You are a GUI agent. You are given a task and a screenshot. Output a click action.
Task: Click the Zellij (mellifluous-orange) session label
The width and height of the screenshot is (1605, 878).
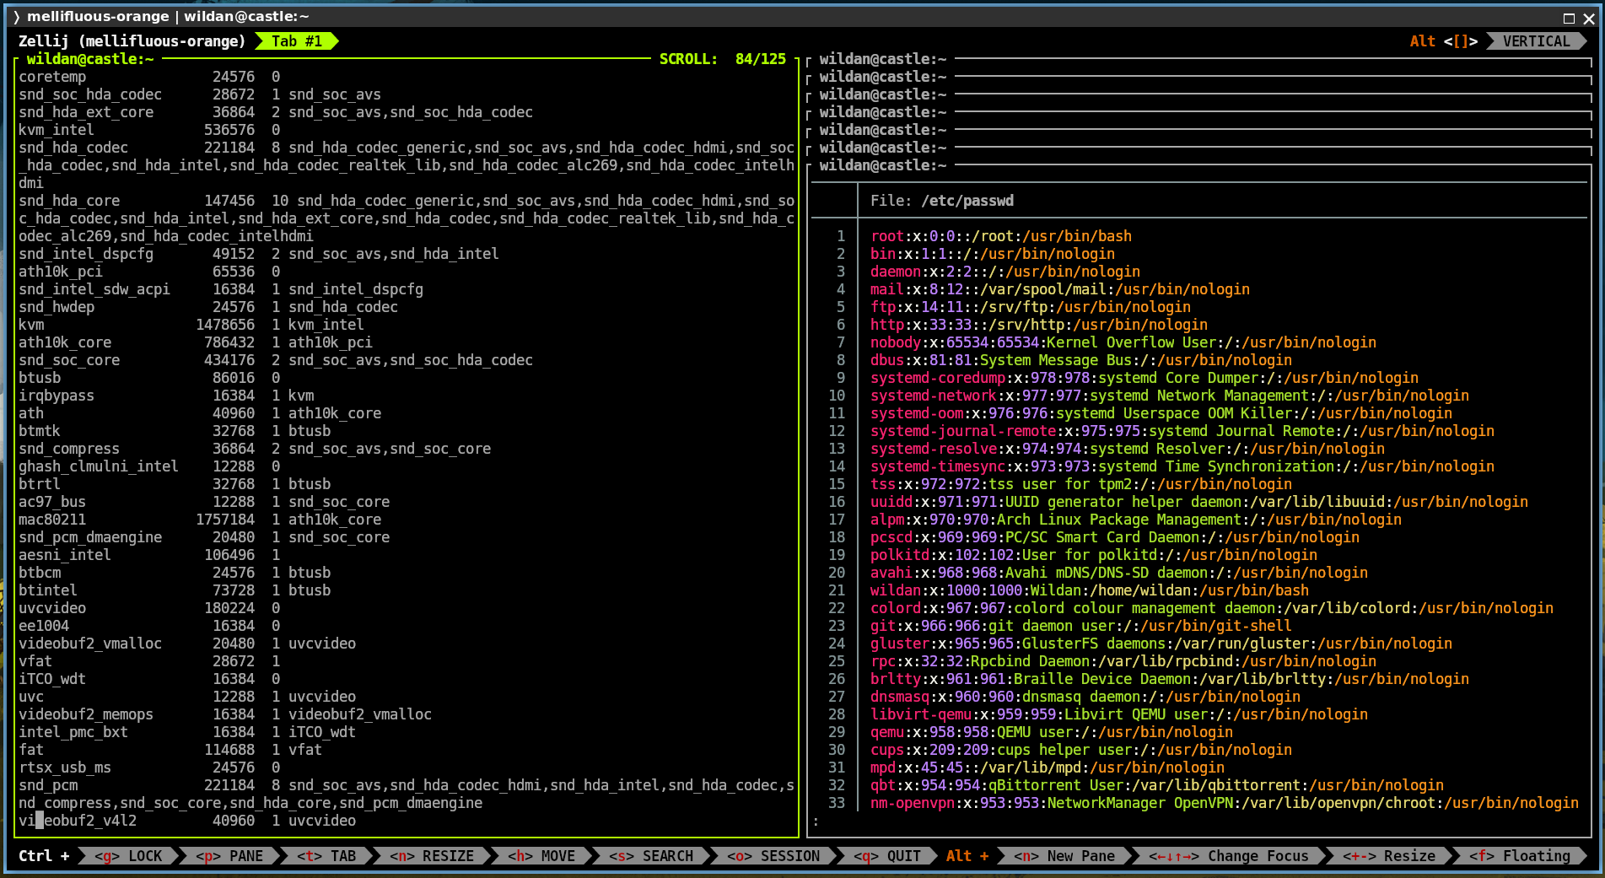click(132, 41)
